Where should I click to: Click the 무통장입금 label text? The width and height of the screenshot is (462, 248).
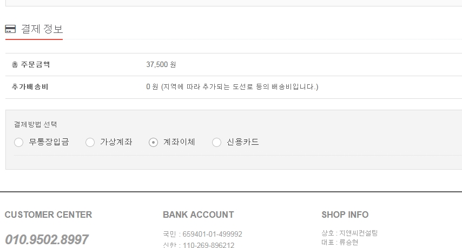click(x=49, y=142)
